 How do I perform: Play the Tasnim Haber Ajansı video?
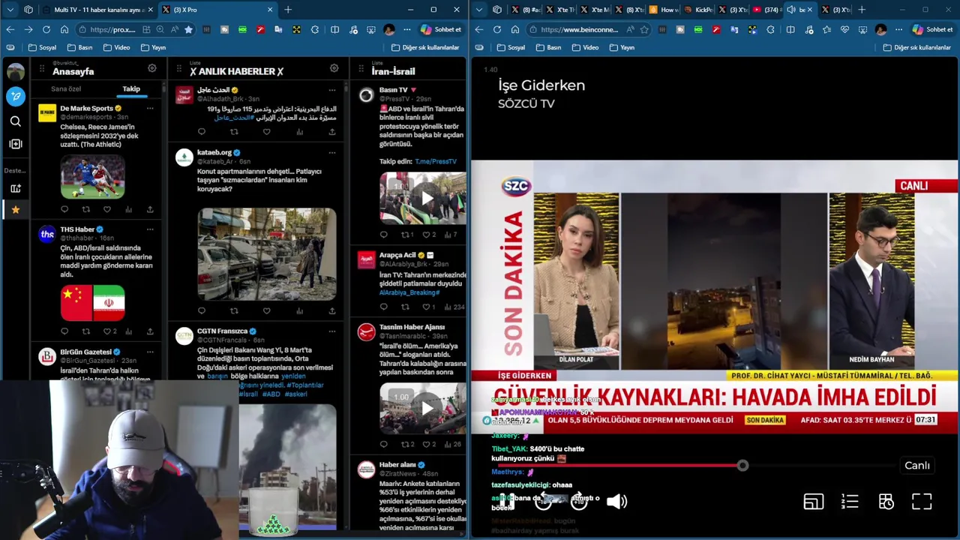(427, 408)
